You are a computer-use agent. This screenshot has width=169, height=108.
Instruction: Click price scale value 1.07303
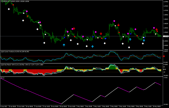[166, 10]
